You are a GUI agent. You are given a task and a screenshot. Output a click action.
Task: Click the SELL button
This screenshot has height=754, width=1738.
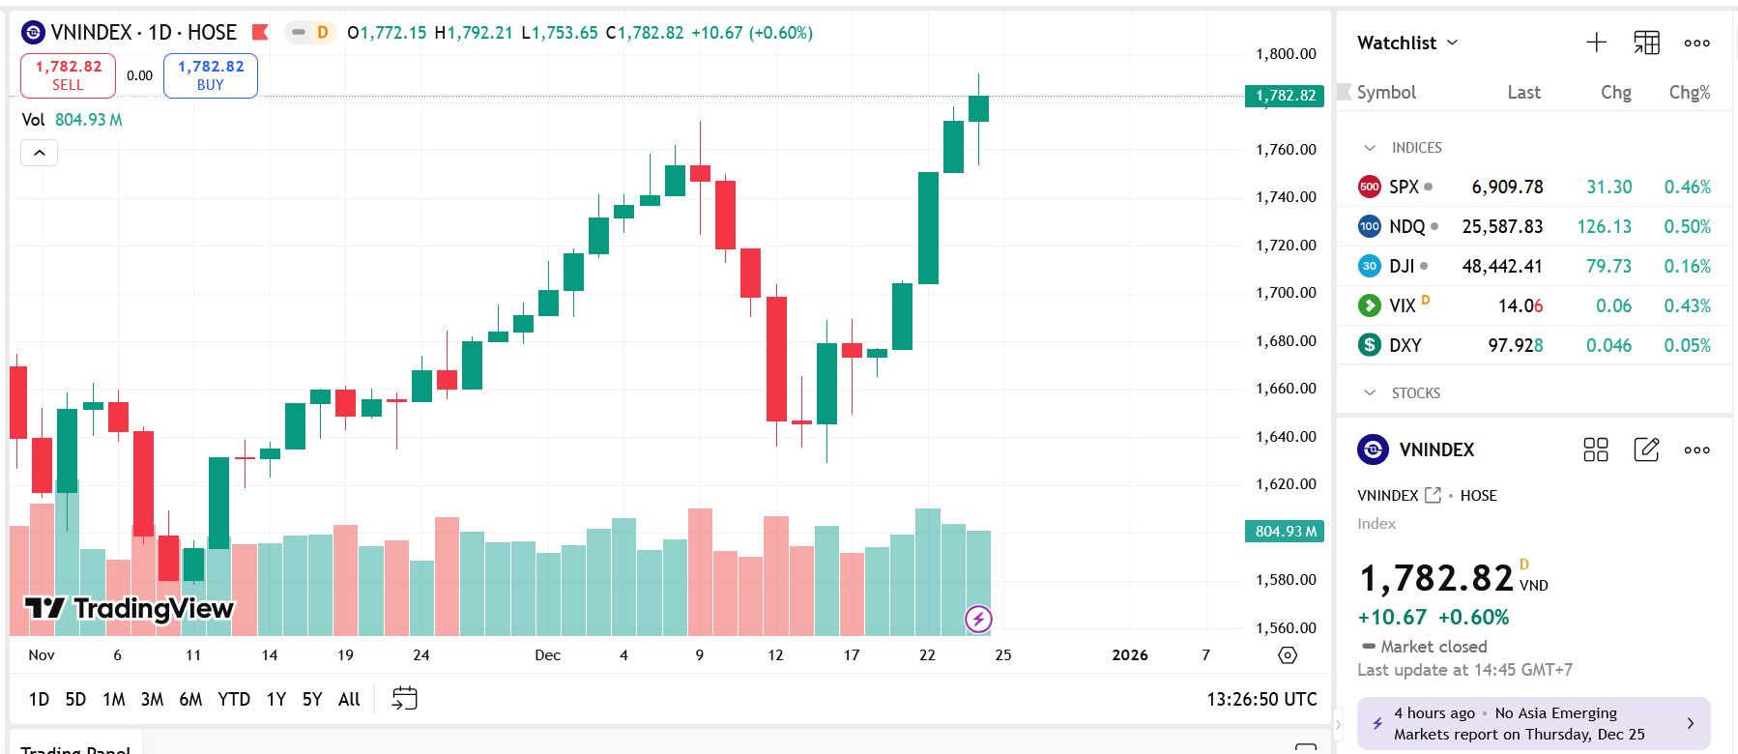(x=67, y=74)
